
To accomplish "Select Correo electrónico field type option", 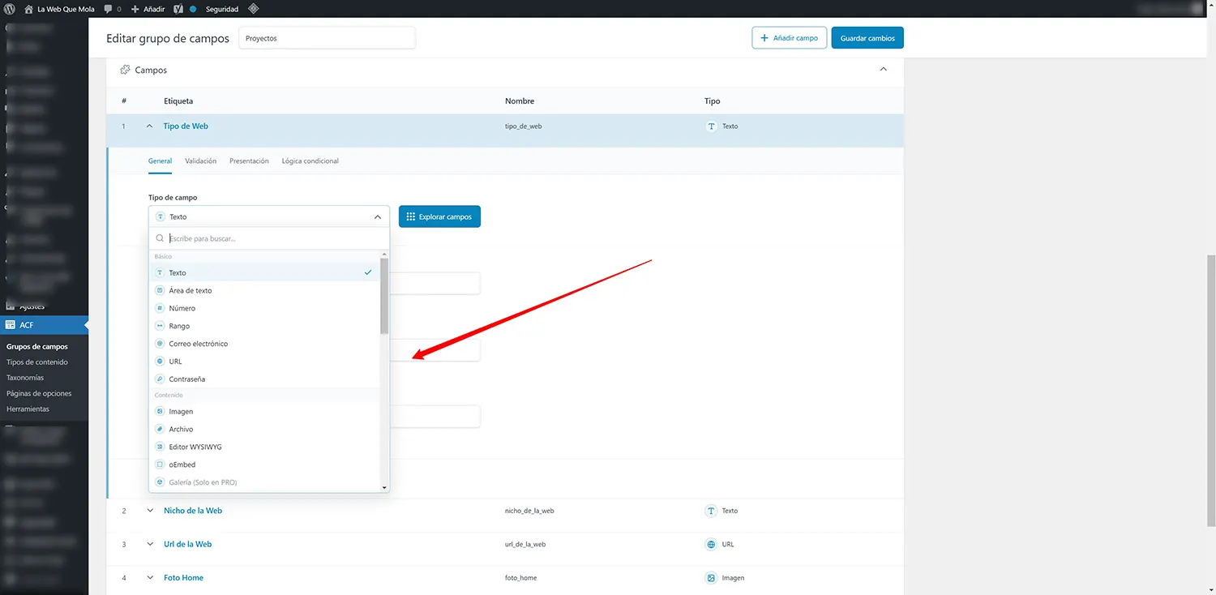I will [x=198, y=344].
